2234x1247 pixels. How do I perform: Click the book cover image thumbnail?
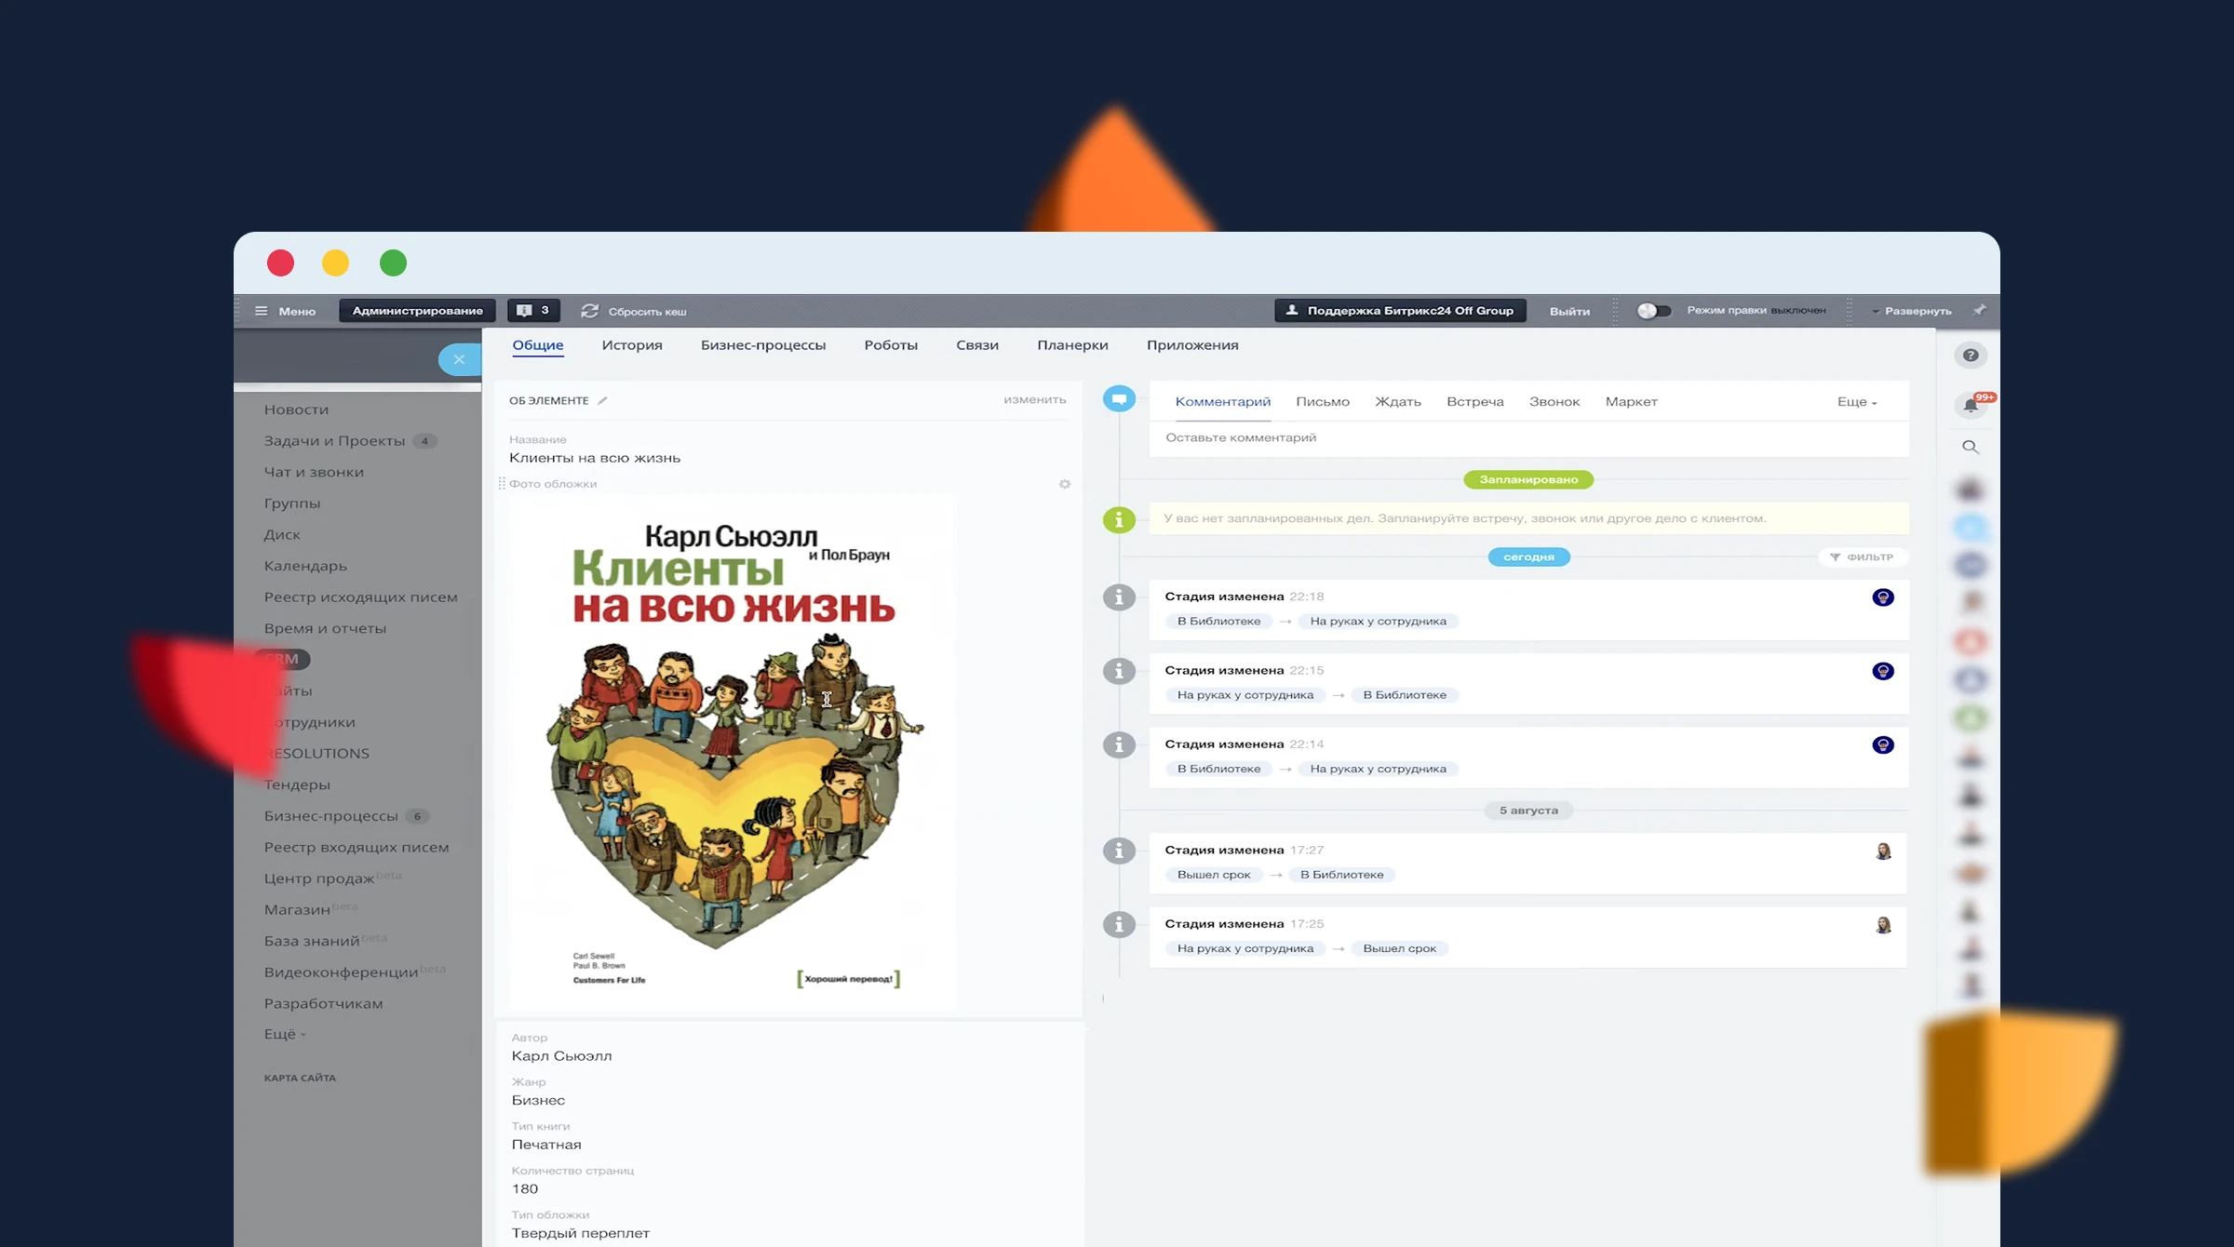(x=733, y=754)
